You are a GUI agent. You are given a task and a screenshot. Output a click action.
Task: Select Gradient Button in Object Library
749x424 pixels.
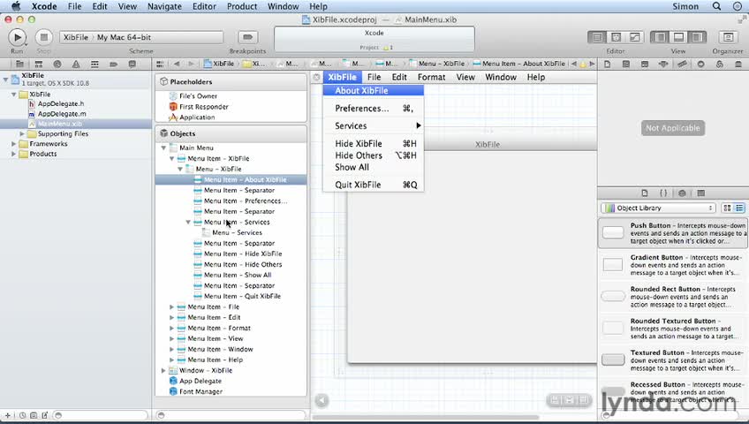tap(672, 265)
